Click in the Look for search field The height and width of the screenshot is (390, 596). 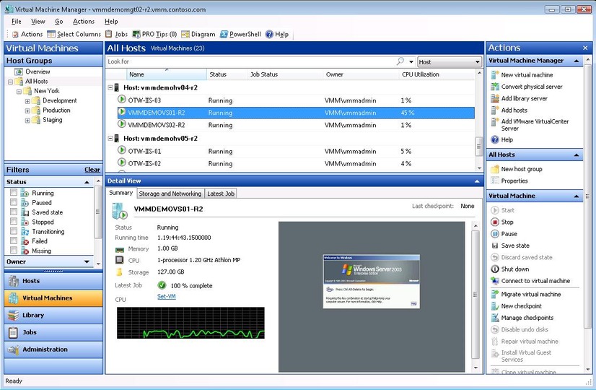(251, 61)
